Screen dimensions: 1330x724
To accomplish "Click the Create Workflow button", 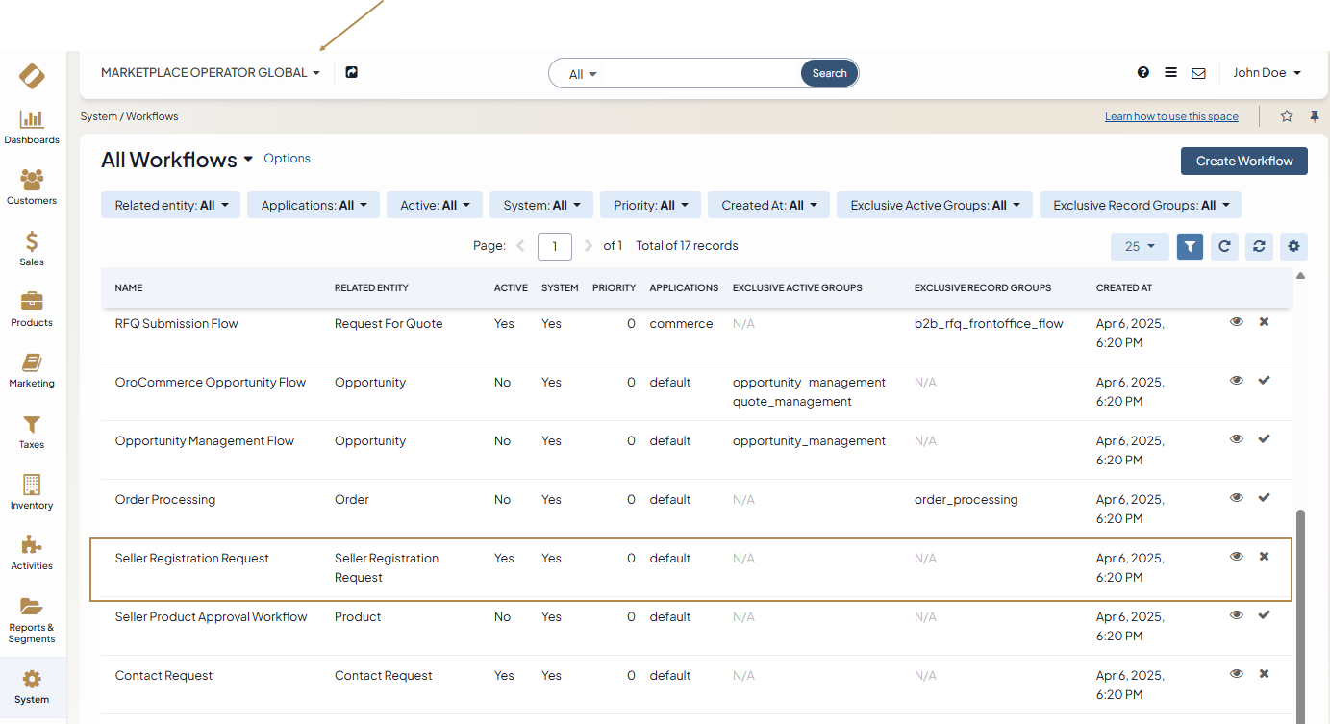I will [1243, 161].
